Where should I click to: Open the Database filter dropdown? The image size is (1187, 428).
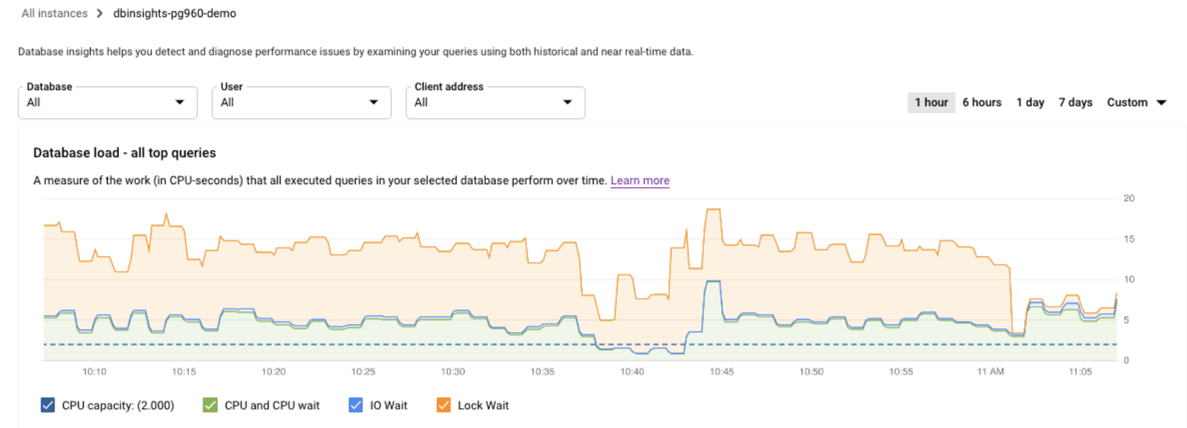click(106, 102)
